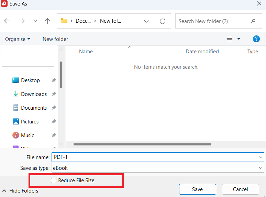Viewport: 266px width, 197px height.
Task: Enable the Reduce File Size checkbox
Action: (54, 180)
